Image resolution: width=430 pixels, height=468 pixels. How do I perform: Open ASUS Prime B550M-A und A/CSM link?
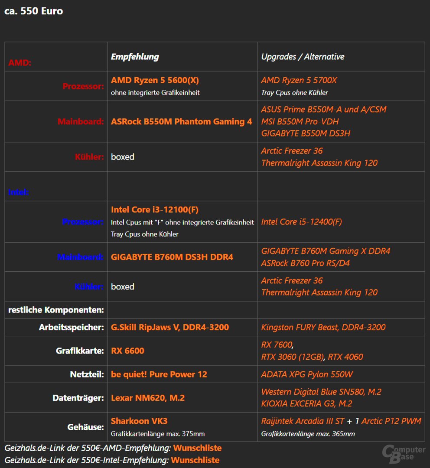point(324,110)
